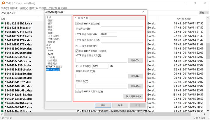The height and width of the screenshot is (120, 210).
Task: Select 常规 in the options tree
Action: click(x=49, y=17)
